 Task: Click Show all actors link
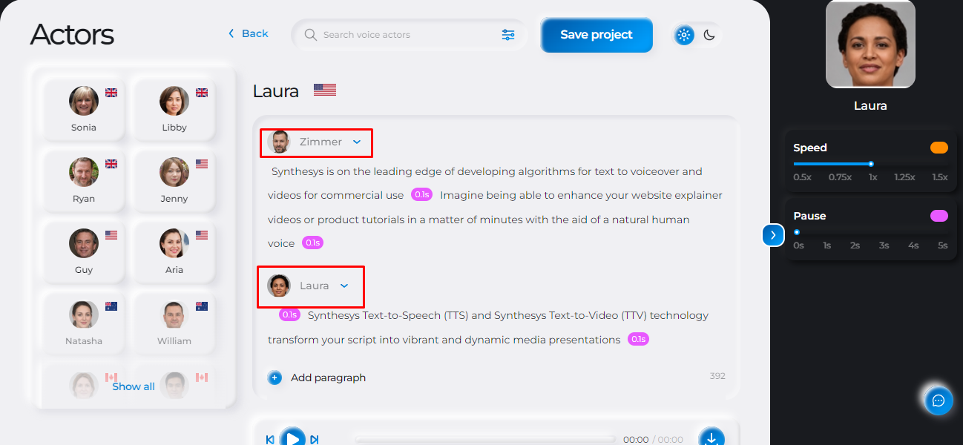pos(134,386)
